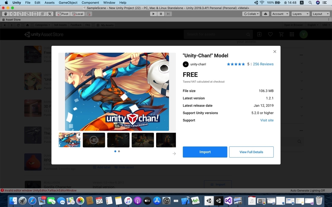Open the custom editor tools
The image size is (332, 207).
click(50, 14)
